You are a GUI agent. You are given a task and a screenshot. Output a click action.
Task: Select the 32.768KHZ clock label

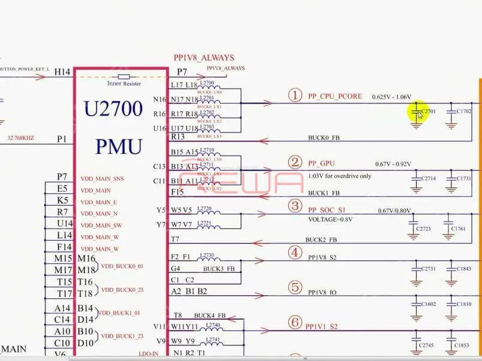(20, 138)
